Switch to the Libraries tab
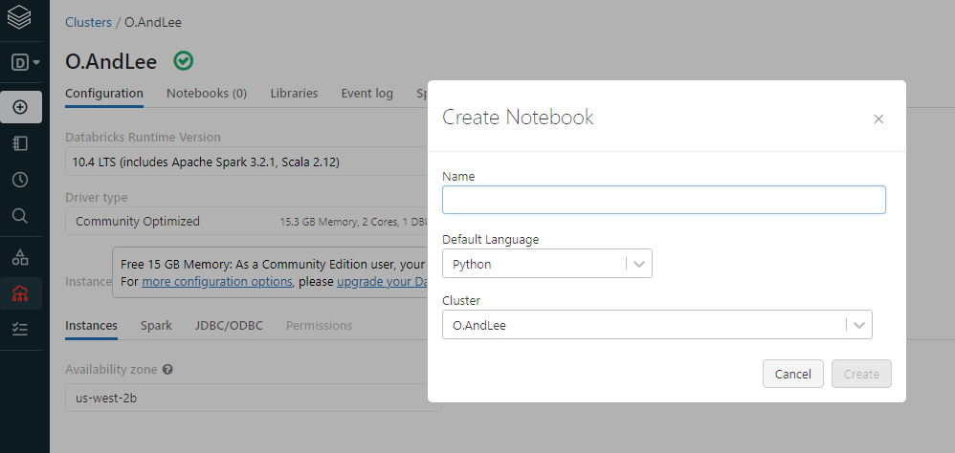Screen dimensions: 955x453 point(294,94)
